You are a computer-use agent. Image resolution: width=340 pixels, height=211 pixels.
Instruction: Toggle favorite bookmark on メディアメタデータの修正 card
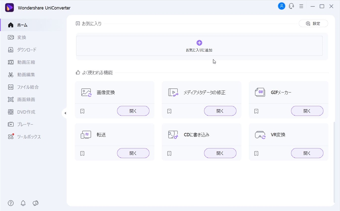point(169,111)
